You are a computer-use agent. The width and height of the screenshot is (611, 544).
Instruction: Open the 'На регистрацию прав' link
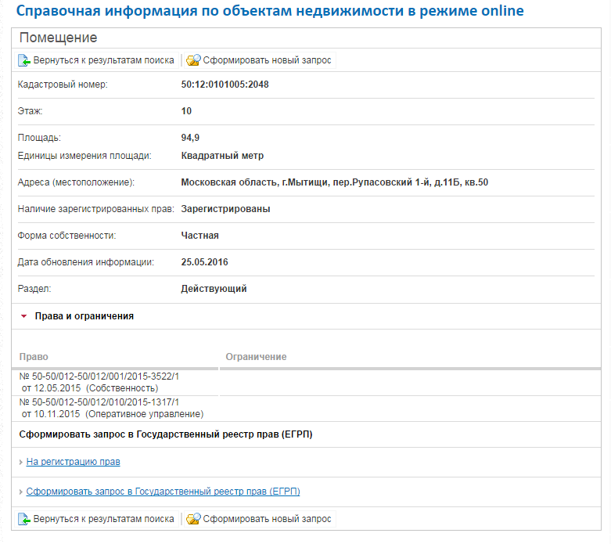(x=73, y=462)
